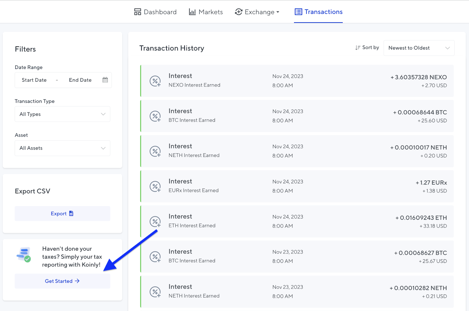469x311 pixels.
Task: Select the ETH Interest Earned transaction row
Action: [293, 221]
